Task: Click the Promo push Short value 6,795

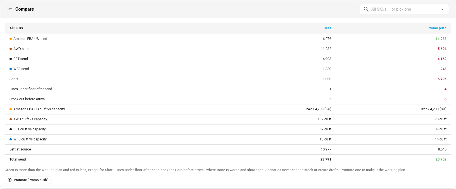Action: [442, 79]
